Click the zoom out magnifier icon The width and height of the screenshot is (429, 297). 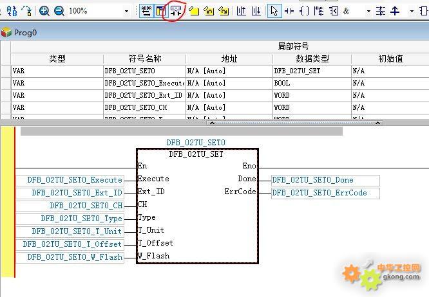coord(59,11)
